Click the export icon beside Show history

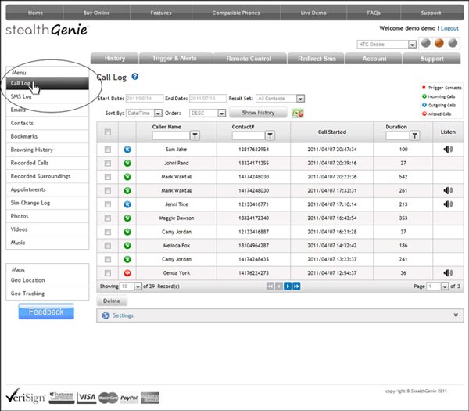[x=298, y=114]
